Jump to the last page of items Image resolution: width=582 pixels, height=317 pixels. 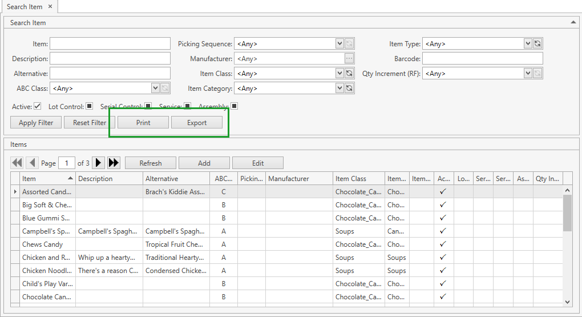(x=114, y=163)
